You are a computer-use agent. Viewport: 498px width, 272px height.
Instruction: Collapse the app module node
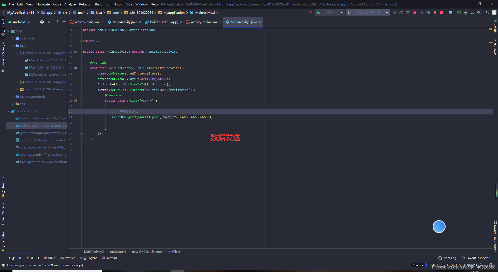coord(8,31)
